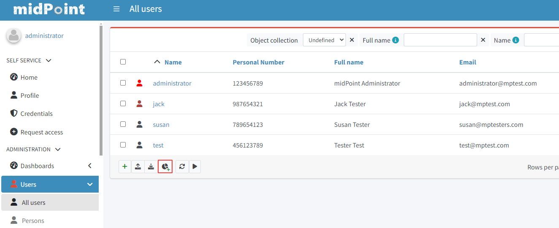
Task: Click the green plus new user icon
Action: click(124, 166)
